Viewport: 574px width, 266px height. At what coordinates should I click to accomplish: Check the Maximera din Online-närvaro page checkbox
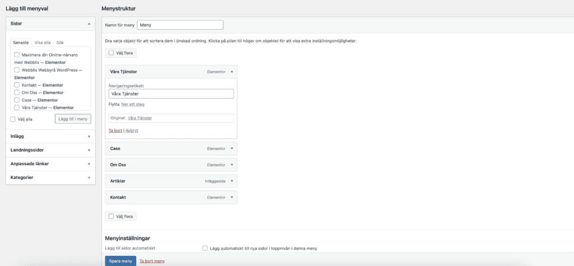16,55
